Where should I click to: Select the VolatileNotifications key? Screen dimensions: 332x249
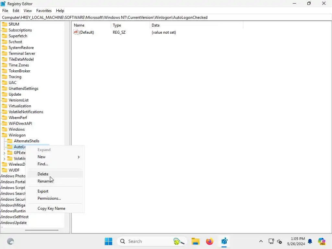(x=26, y=112)
